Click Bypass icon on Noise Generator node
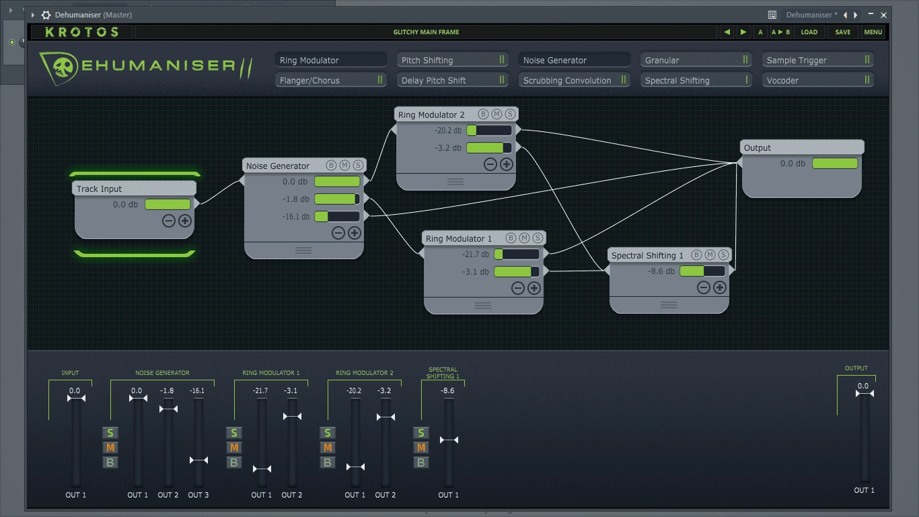This screenshot has height=517, width=919. [331, 166]
